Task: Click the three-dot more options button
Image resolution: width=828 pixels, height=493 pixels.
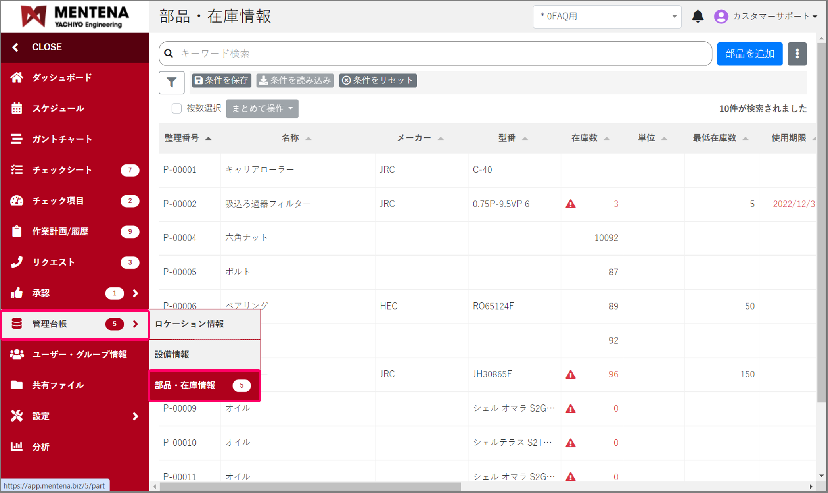Action: point(797,54)
